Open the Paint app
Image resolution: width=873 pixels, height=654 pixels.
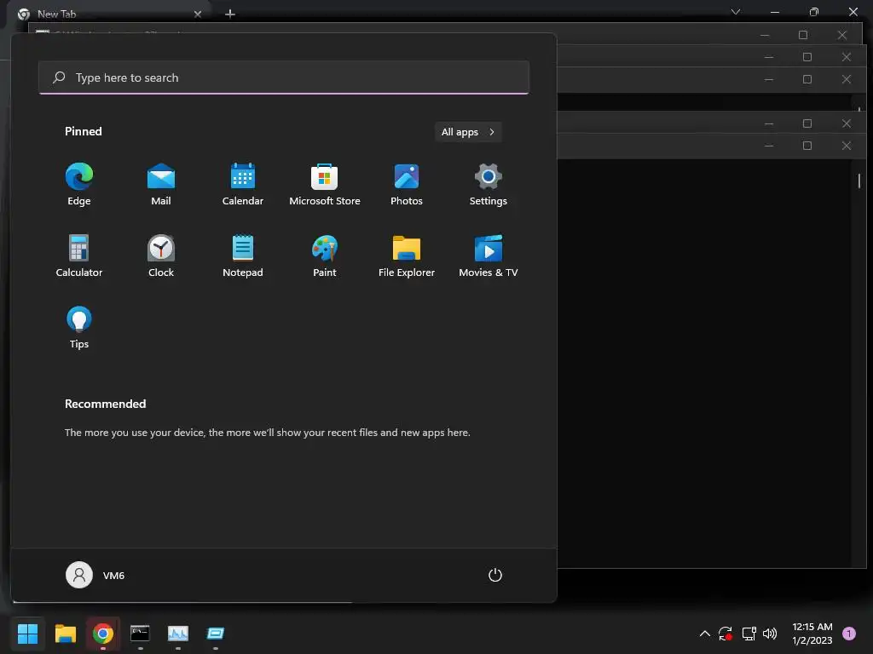(325, 255)
